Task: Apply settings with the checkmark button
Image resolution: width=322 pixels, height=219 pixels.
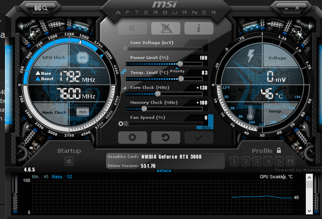Action: click(x=199, y=138)
